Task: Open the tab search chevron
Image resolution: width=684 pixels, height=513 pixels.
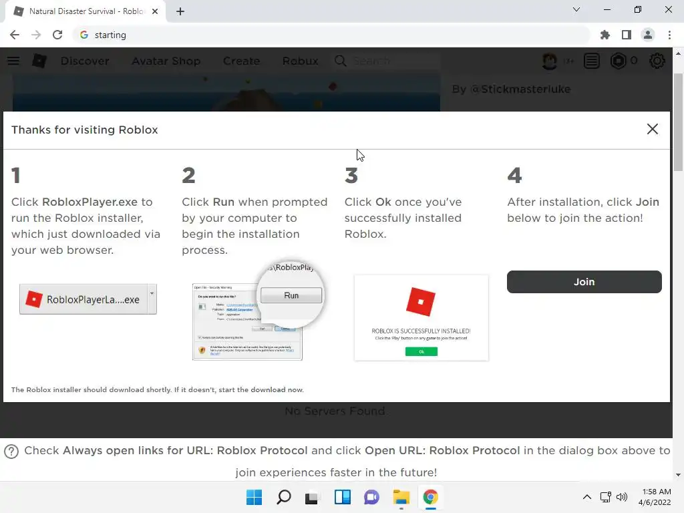Action: [576, 9]
